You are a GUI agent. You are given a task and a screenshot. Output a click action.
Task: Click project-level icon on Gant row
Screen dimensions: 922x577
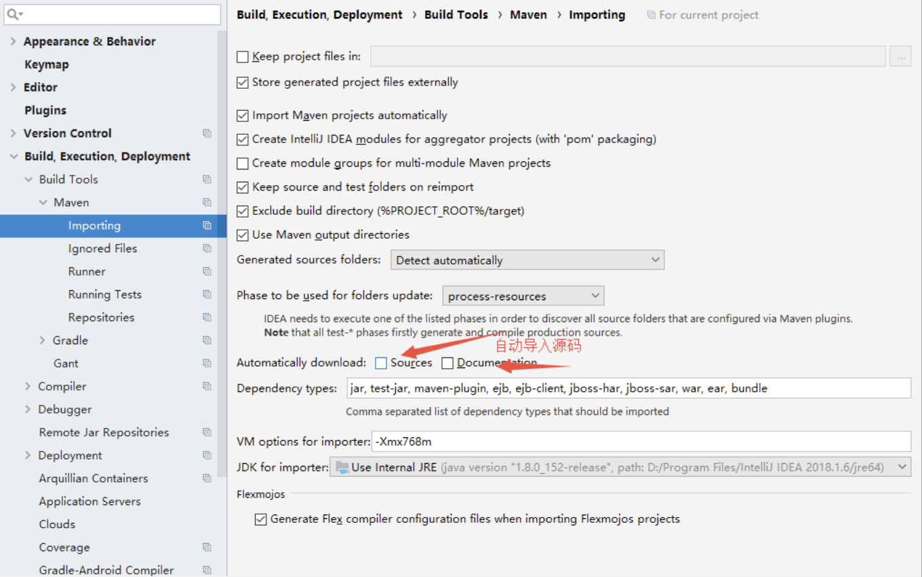pos(207,363)
